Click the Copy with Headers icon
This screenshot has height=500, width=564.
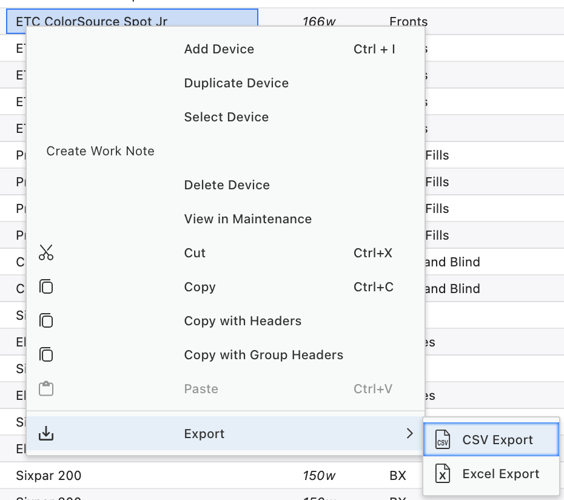46,321
